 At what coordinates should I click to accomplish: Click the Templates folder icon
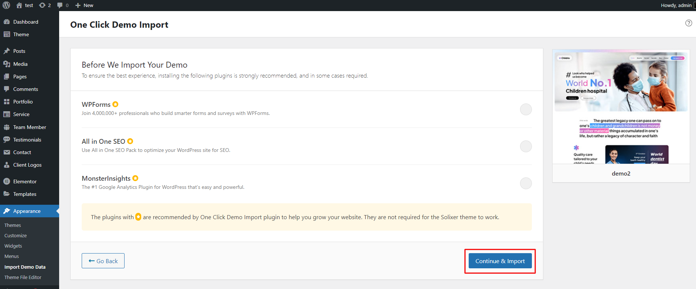tap(7, 194)
